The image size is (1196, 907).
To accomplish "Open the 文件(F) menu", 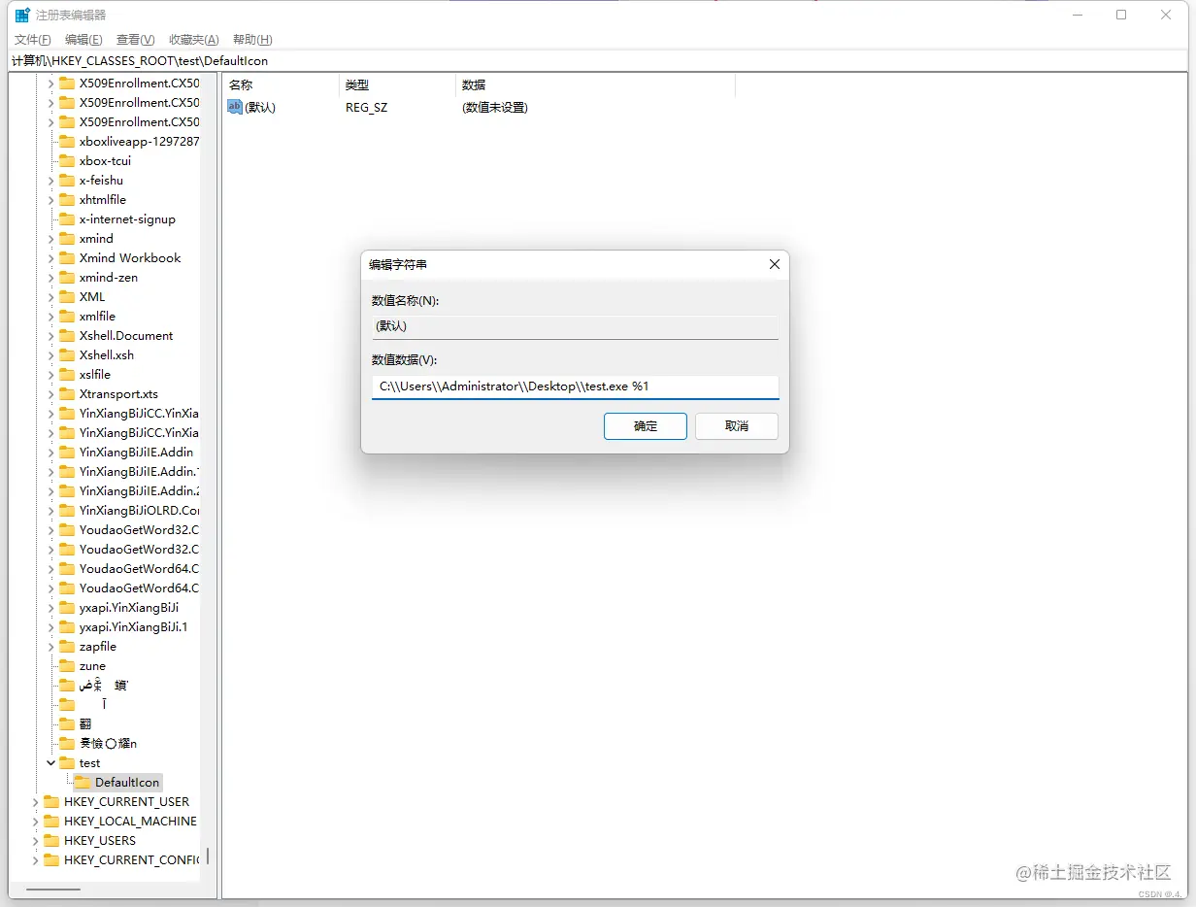I will 33,40.
